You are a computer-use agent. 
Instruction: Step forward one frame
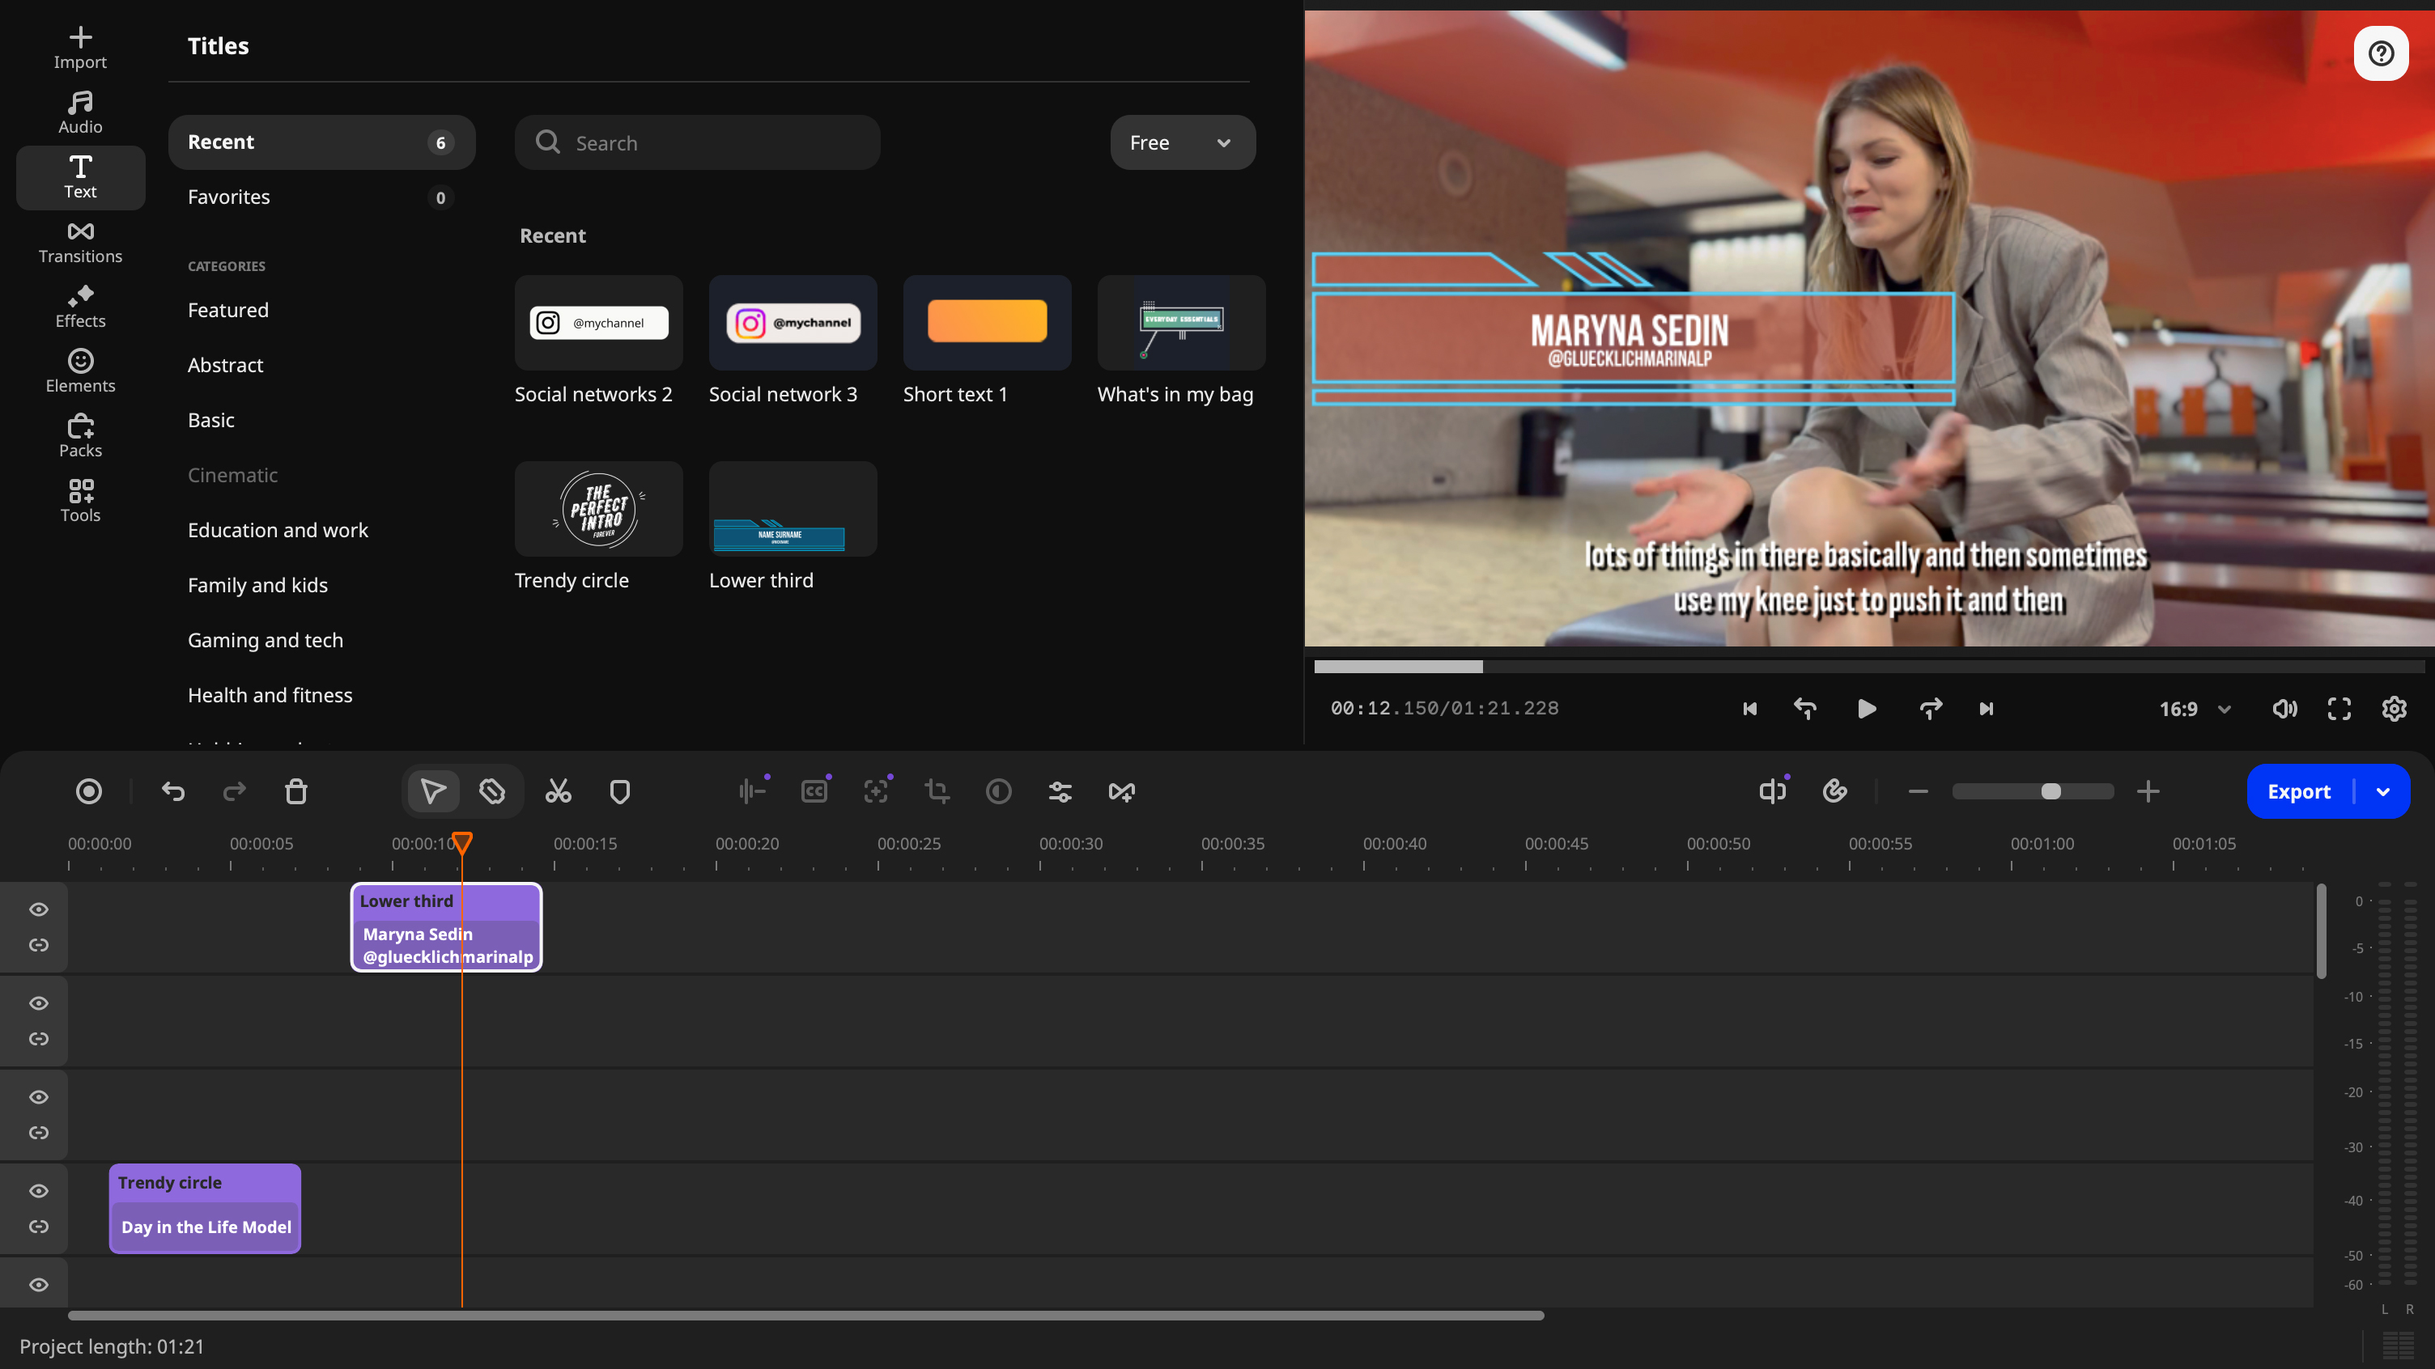click(1930, 709)
